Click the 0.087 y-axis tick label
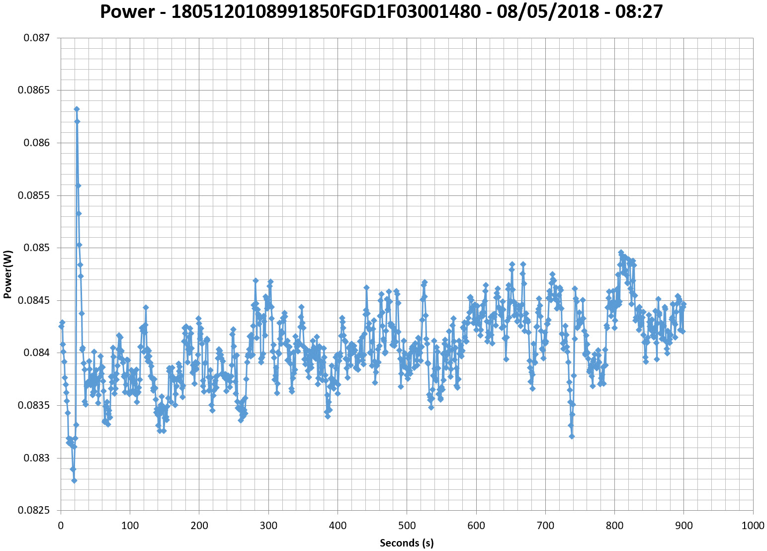Viewport: 767px width, 551px height. click(36, 38)
